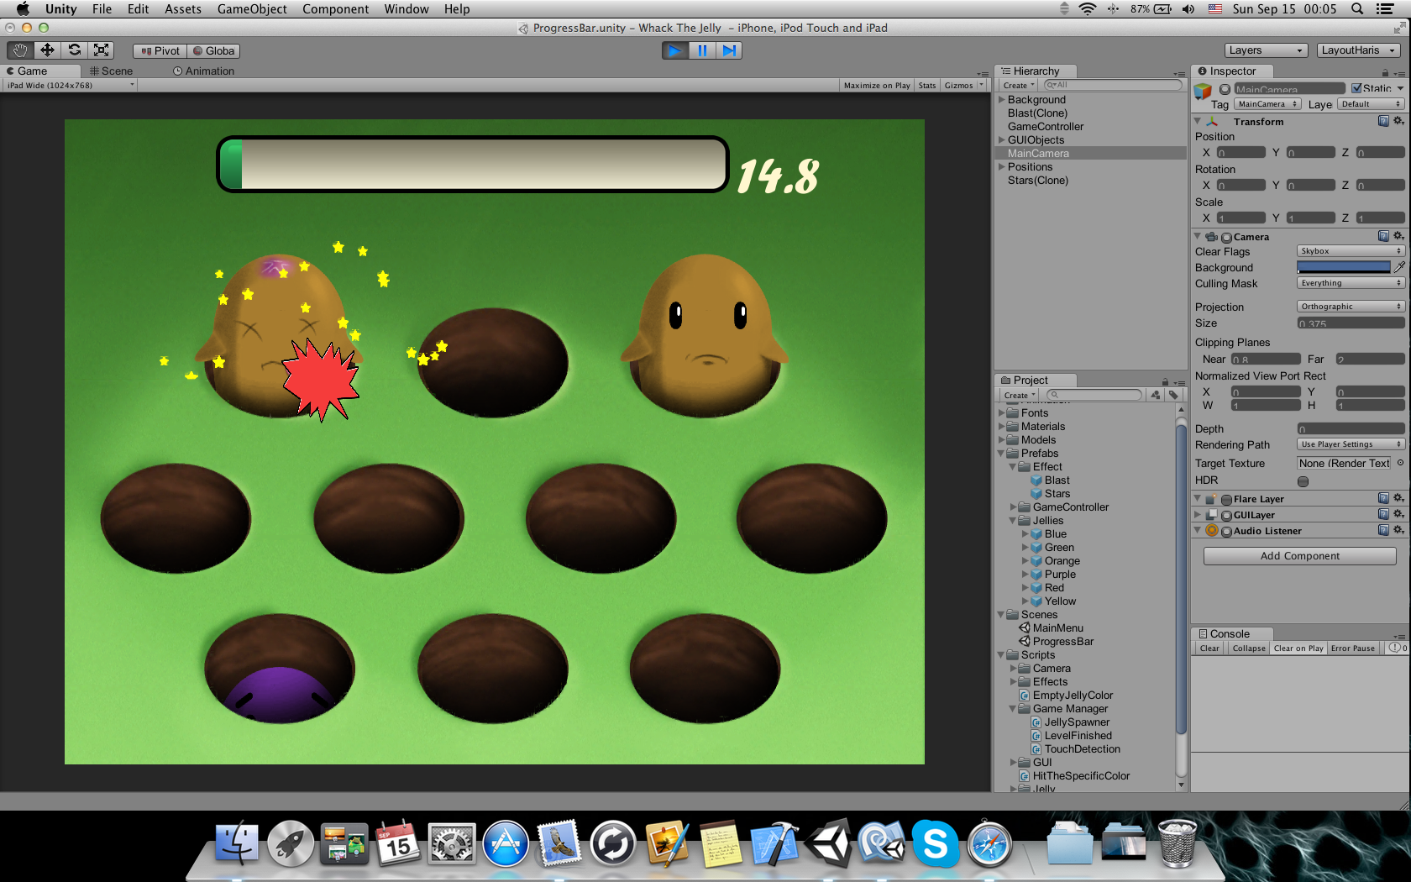
Task: Toggle Maximize on Play
Action: pos(877,85)
